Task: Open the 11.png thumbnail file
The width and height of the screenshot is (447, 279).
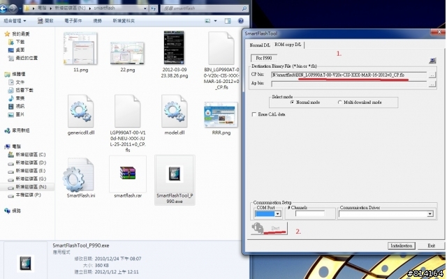Action: coord(80,49)
